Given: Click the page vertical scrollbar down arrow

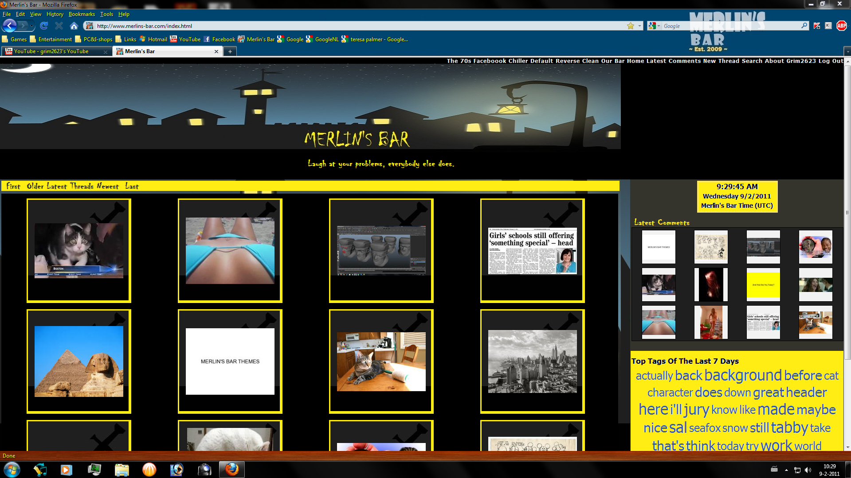Looking at the screenshot, I should (847, 447).
